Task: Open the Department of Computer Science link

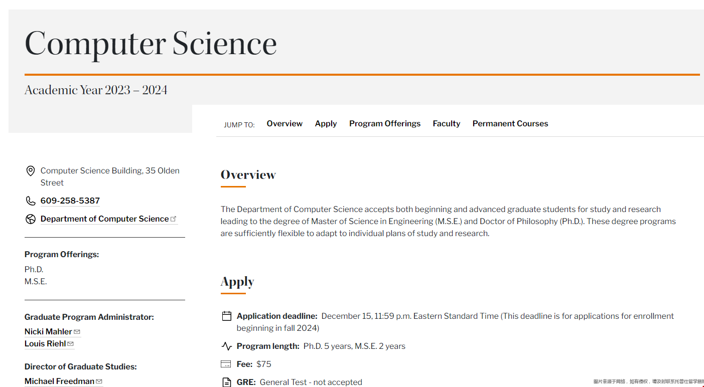Action: coord(104,219)
